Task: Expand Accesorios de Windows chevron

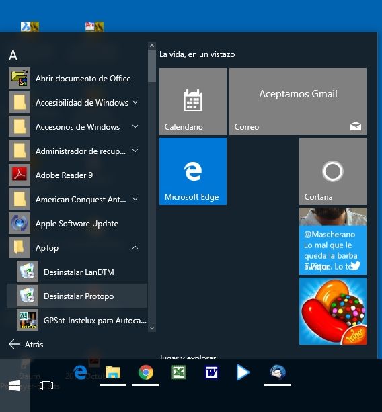Action: [135, 126]
